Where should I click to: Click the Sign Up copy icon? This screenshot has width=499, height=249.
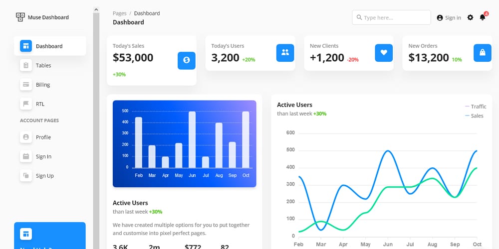click(26, 176)
